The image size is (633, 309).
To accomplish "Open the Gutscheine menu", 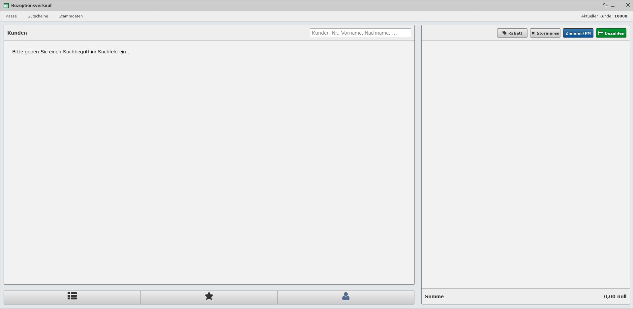I will click(x=38, y=16).
